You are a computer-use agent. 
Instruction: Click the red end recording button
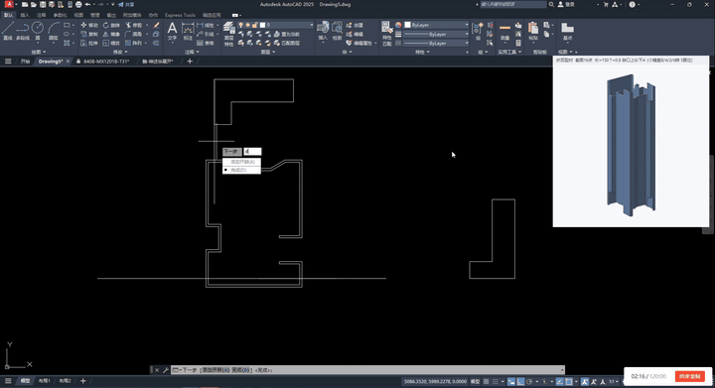point(690,376)
